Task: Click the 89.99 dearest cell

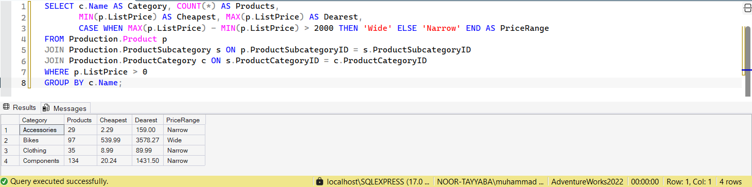Action: (x=147, y=151)
